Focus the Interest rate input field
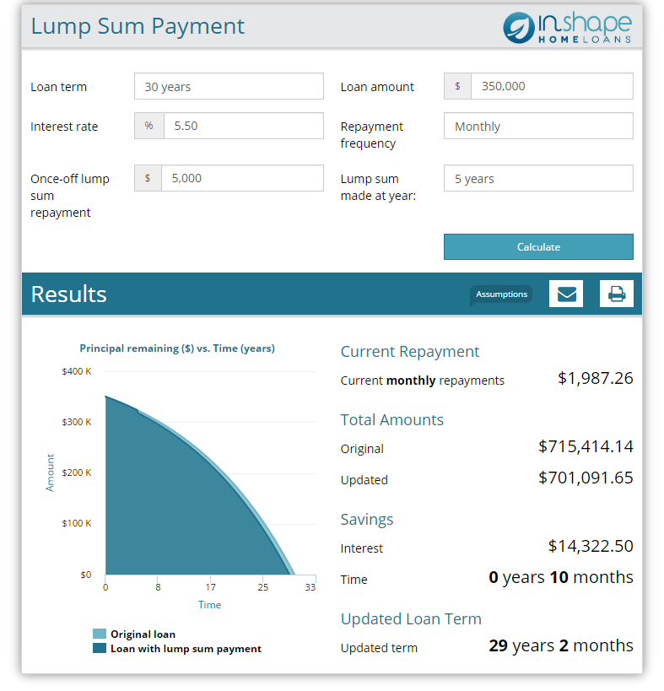Screen dimensions: 664x691 click(x=242, y=126)
